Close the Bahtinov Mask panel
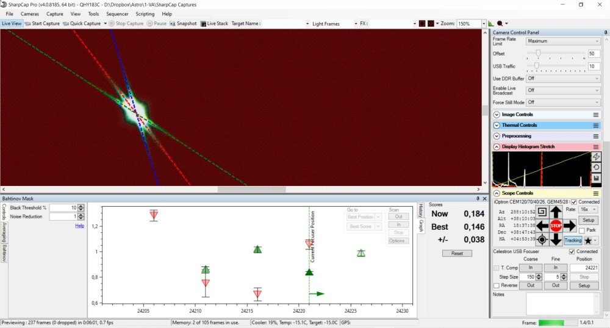Viewport: 610px width, 328px height. tap(485, 199)
